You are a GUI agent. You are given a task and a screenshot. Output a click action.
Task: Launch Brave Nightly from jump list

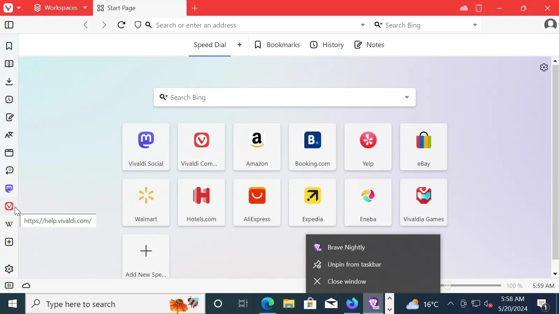(x=373, y=247)
